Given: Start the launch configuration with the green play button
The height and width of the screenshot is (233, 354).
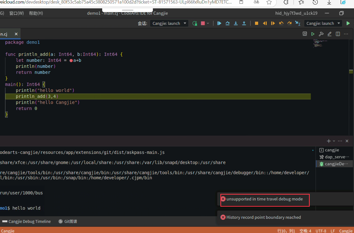Looking at the screenshot, I should [x=348, y=23].
